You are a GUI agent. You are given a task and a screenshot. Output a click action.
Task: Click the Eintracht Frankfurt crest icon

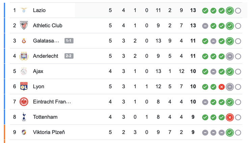(x=24, y=102)
